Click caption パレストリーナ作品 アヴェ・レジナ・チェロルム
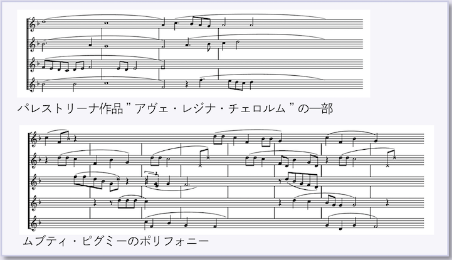This screenshot has width=452, height=260. [x=176, y=109]
